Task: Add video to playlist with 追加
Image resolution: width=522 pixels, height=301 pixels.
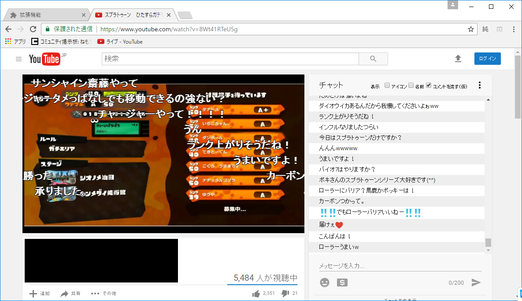Action: pyautogui.click(x=40, y=294)
